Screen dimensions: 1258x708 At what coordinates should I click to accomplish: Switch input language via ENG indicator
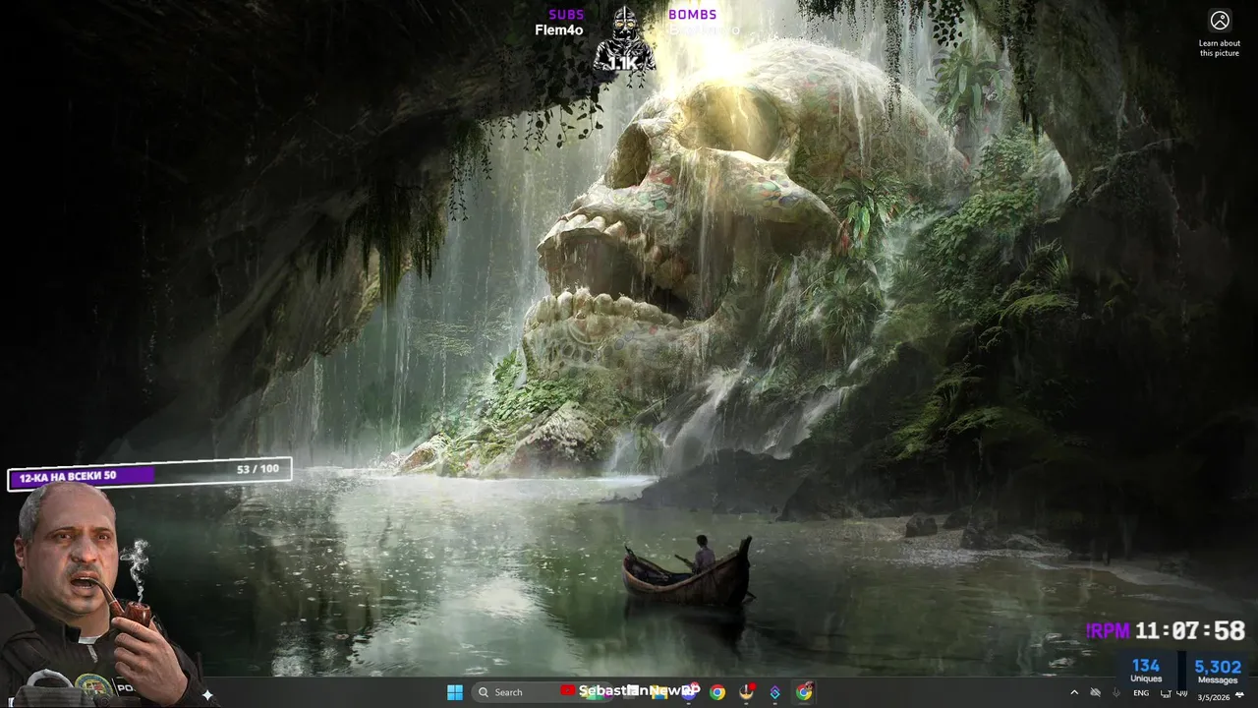click(x=1141, y=693)
